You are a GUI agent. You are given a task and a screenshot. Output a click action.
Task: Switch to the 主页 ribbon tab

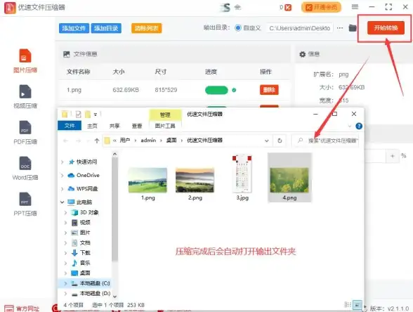coord(92,126)
